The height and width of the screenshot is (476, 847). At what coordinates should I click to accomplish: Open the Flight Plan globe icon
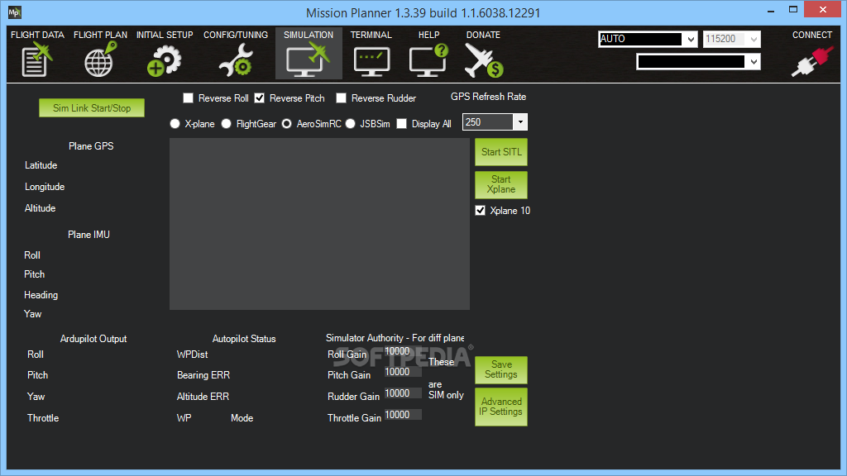tap(100, 59)
